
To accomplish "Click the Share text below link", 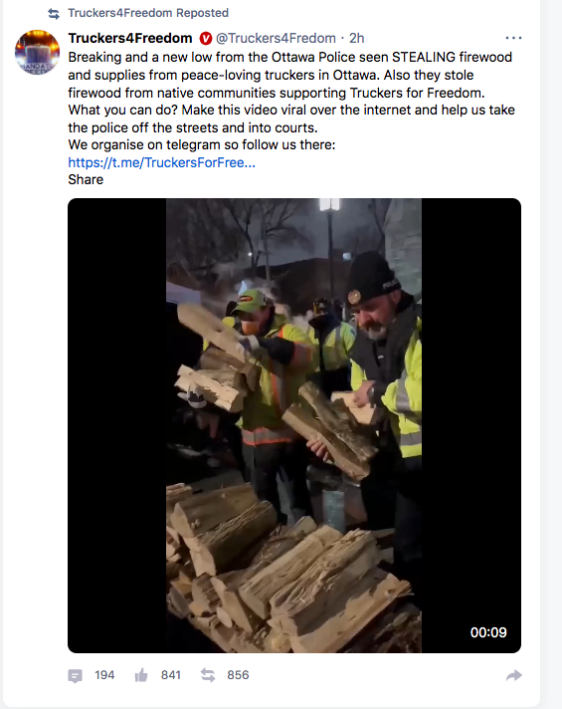I will pyautogui.click(x=86, y=180).
